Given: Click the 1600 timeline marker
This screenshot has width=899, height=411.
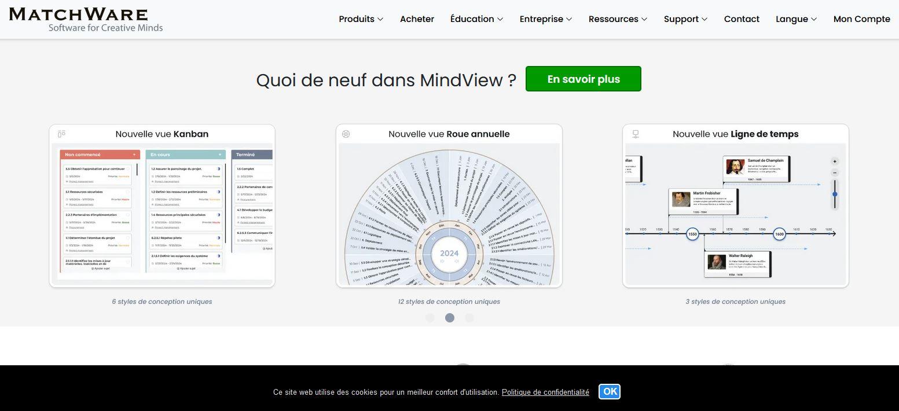Looking at the screenshot, I should 780,234.
